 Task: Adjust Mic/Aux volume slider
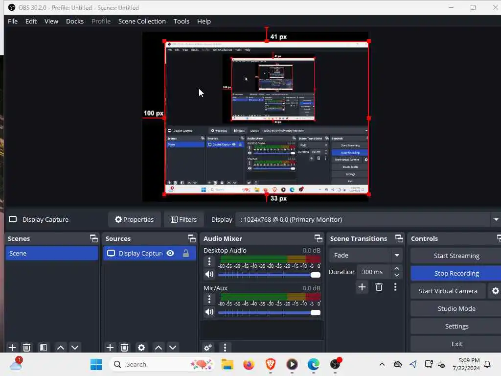(x=269, y=312)
